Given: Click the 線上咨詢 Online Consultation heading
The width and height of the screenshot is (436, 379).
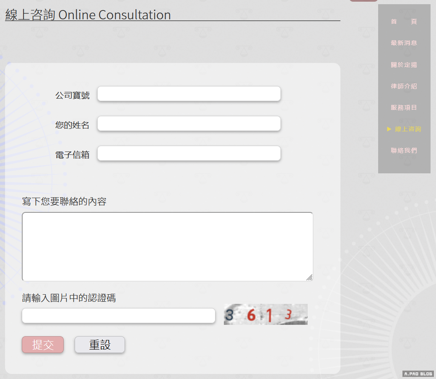Looking at the screenshot, I should coord(88,15).
